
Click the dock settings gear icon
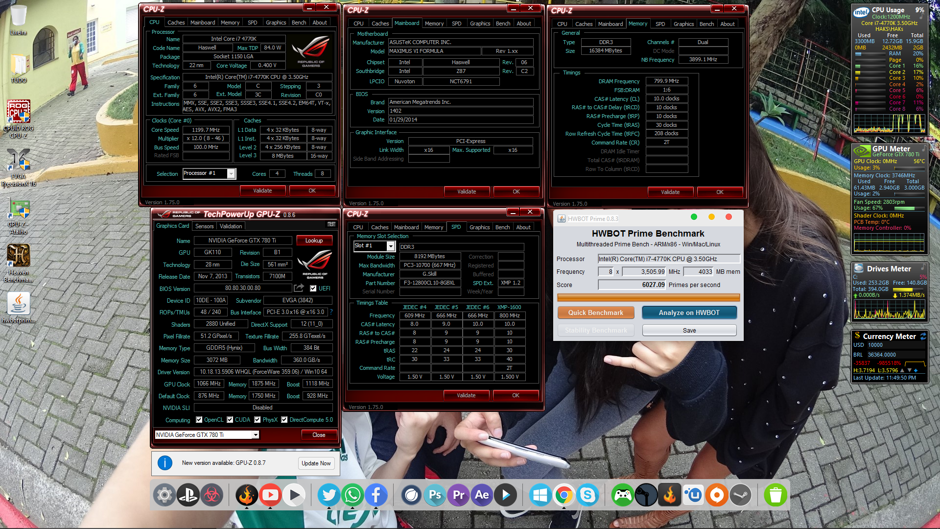point(164,495)
